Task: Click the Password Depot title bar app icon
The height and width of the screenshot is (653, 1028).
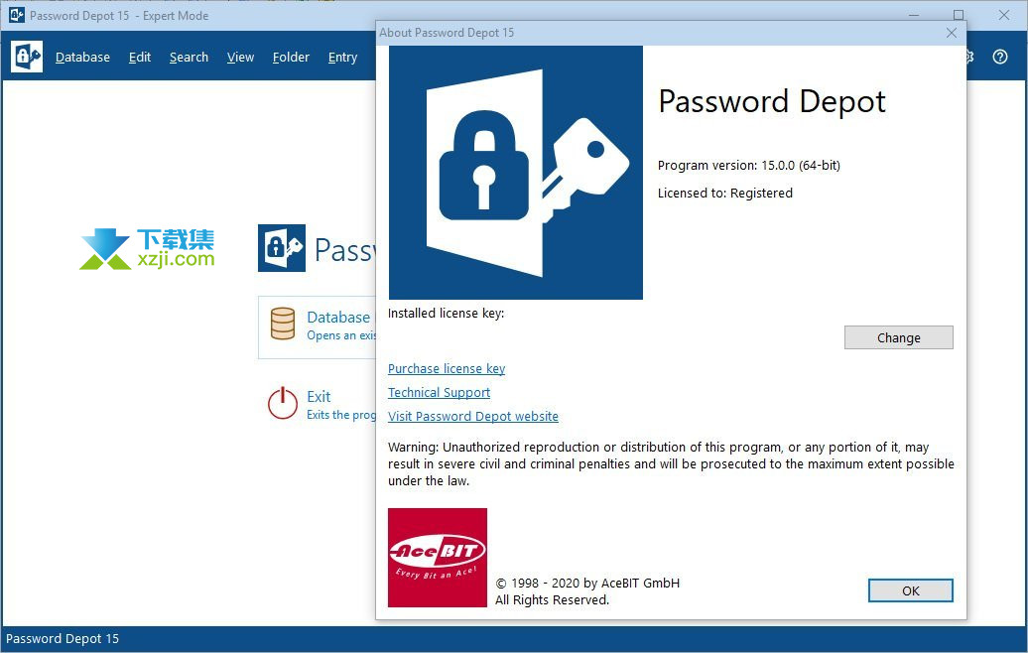Action: click(17, 15)
